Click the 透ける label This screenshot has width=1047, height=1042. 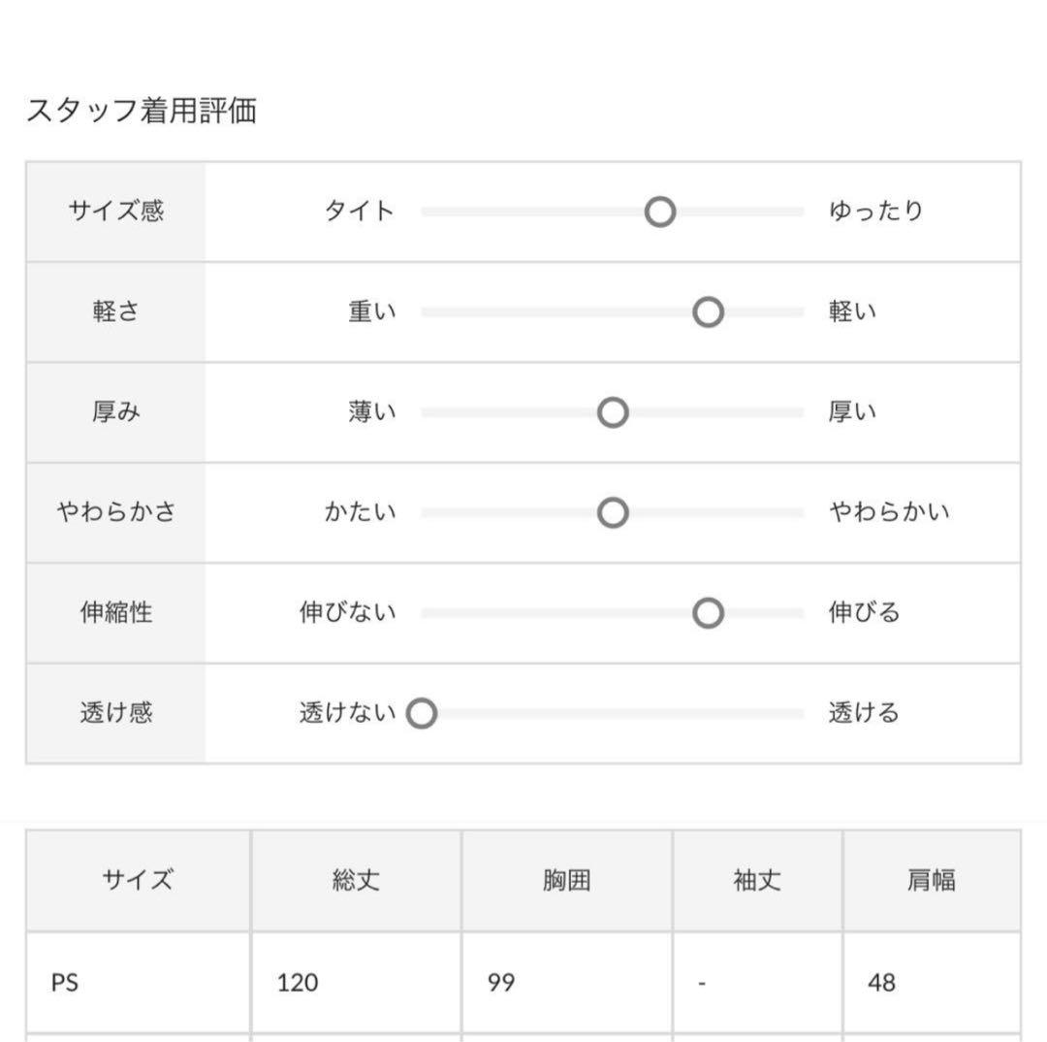coord(864,712)
